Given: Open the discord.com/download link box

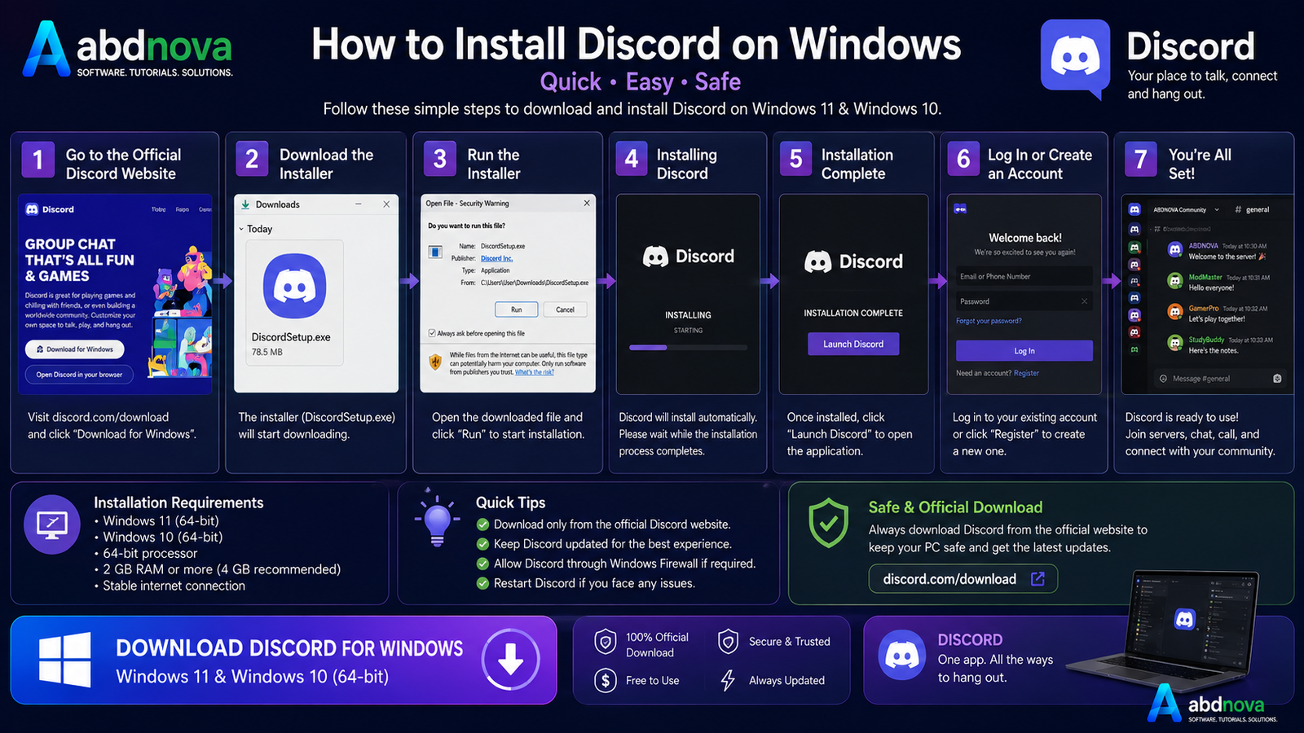Looking at the screenshot, I should 963,579.
